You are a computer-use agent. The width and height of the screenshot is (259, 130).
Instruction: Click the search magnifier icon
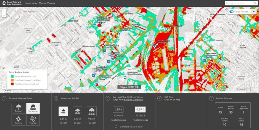click(255, 3)
